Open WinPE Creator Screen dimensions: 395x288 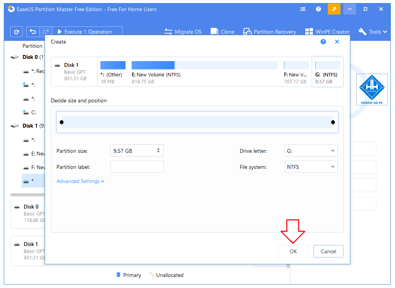[x=327, y=32]
